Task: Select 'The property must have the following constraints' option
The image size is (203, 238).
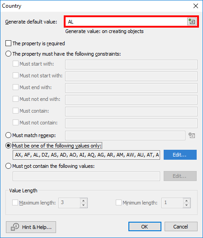Action: 8,54
